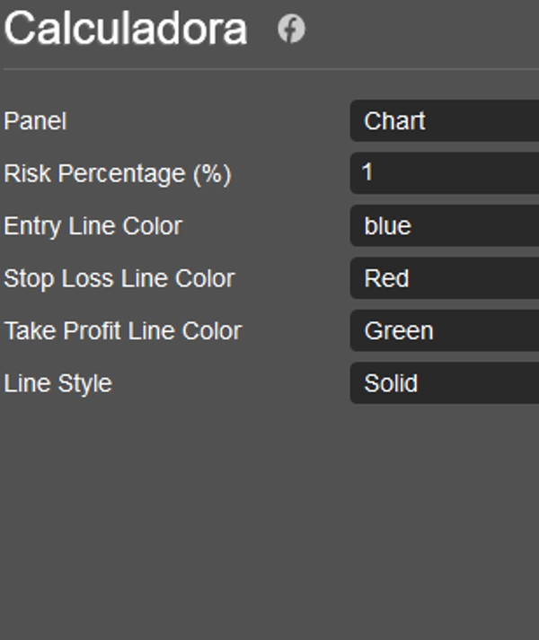Image resolution: width=539 pixels, height=640 pixels.
Task: Click the 'Chart' value text
Action: (x=394, y=121)
